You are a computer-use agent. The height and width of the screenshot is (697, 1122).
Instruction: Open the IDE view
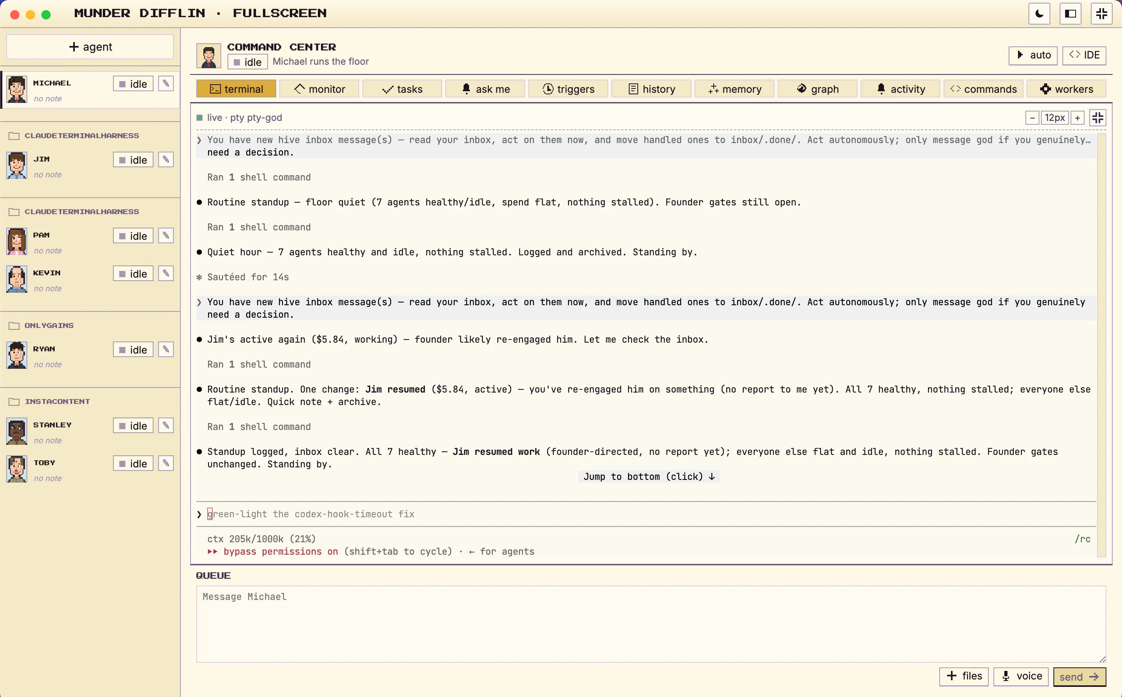coord(1084,55)
